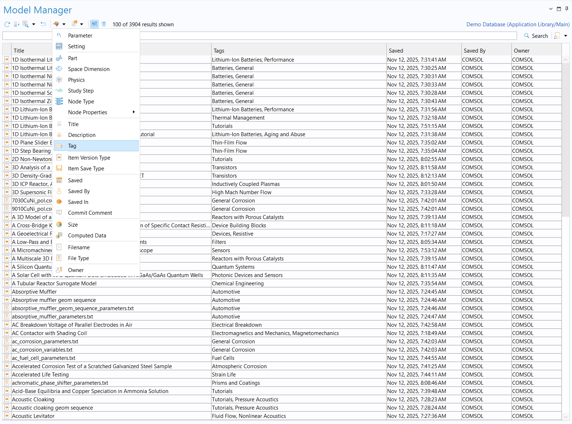Choose Physics from the filter menu

tap(96, 80)
